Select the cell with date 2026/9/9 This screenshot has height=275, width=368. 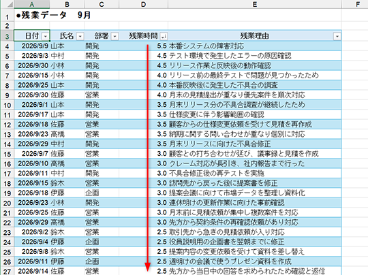click(31, 46)
